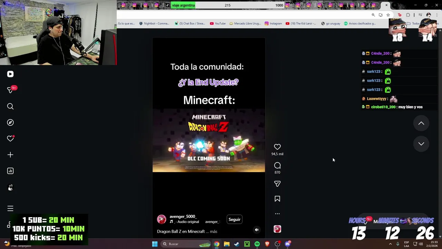This screenshot has height=249, width=442.
Task: Open Explore compass icon in sidebar
Action: tap(10, 122)
